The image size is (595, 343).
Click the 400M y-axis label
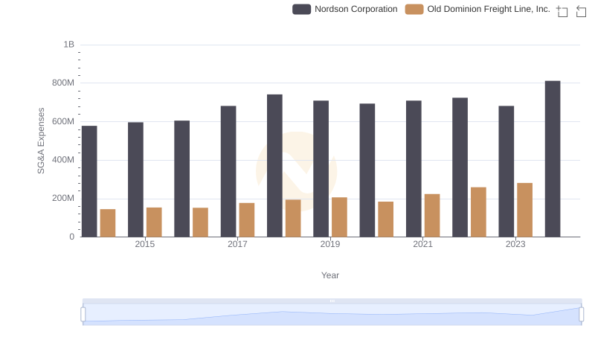[x=63, y=160]
